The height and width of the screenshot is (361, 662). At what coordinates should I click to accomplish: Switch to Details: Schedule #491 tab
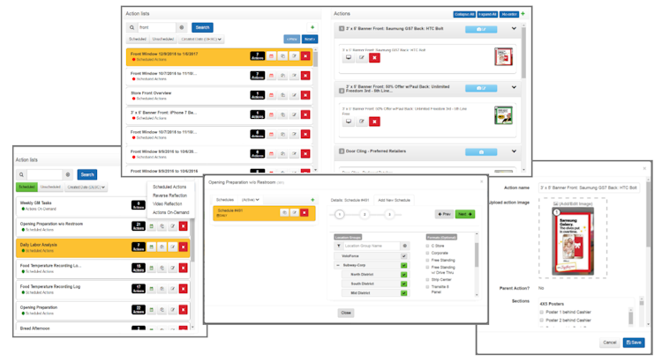350,200
